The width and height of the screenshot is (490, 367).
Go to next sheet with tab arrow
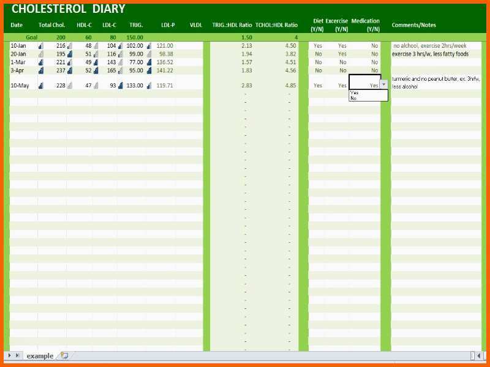click(x=10, y=355)
